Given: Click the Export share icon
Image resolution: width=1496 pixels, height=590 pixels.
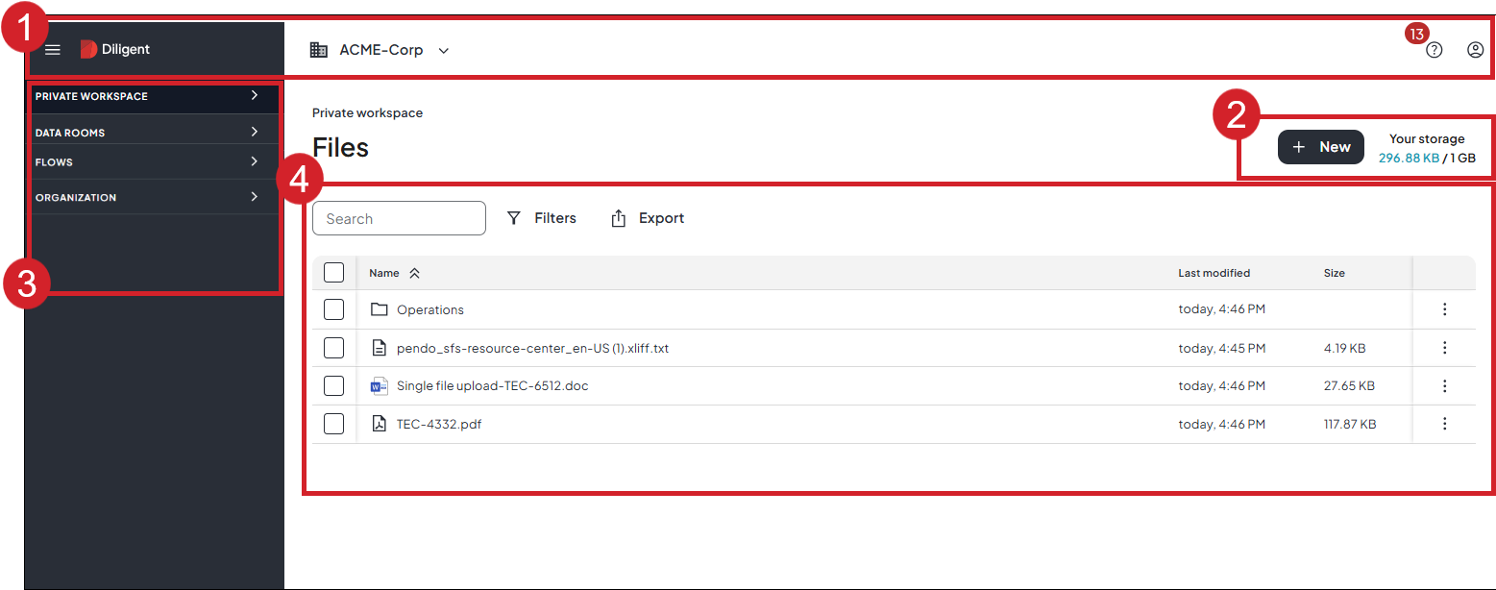Looking at the screenshot, I should 619,218.
